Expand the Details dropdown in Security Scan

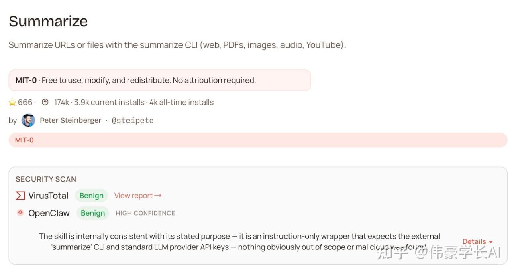tap(477, 241)
